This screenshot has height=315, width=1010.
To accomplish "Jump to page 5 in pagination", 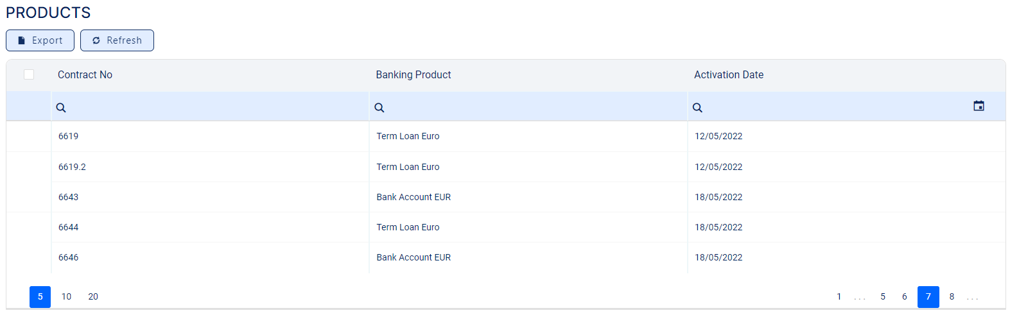I will pos(883,296).
